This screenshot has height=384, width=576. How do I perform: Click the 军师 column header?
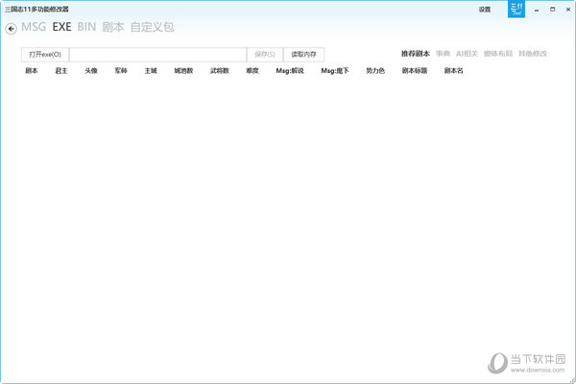(x=121, y=70)
